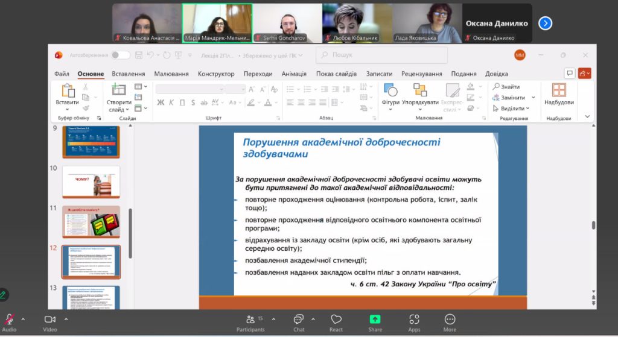Expand audio options arrow next to Audio
618x337 pixels.
pos(24,319)
